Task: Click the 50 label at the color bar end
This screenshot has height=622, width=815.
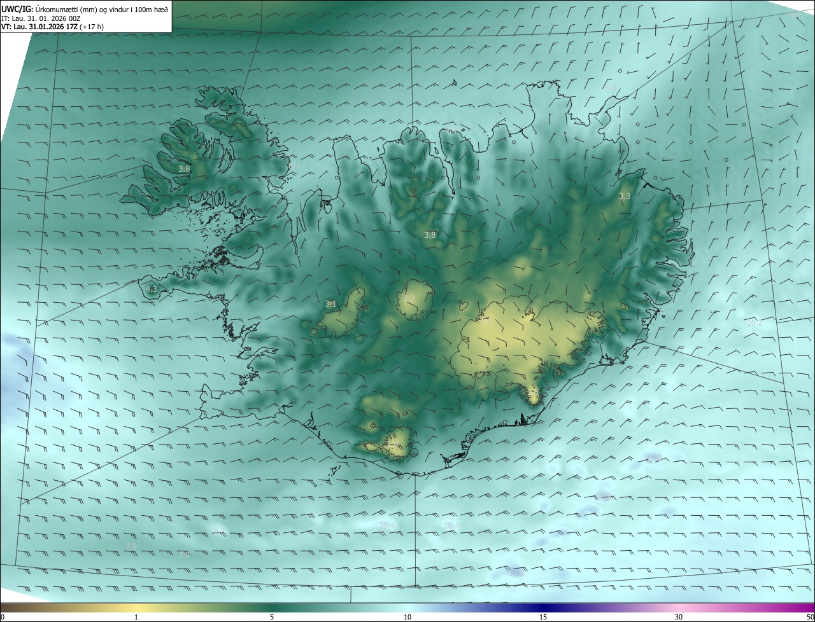Action: pos(809,617)
